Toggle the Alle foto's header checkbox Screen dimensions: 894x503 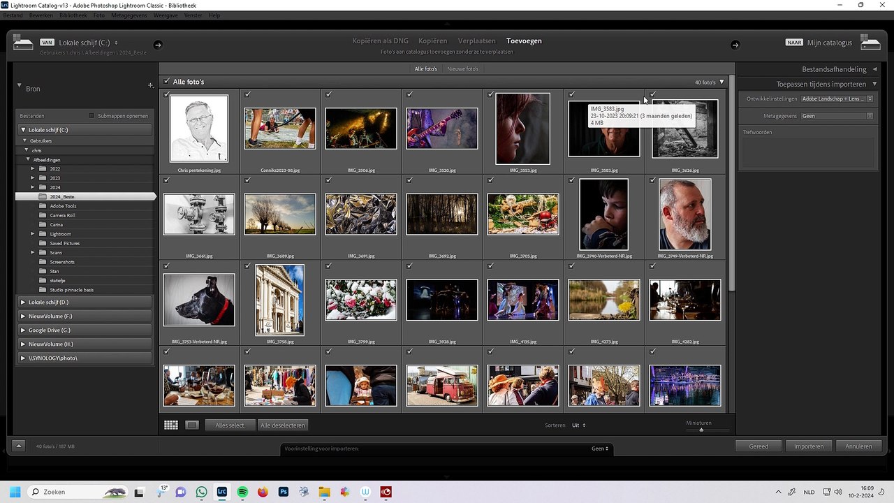(166, 82)
